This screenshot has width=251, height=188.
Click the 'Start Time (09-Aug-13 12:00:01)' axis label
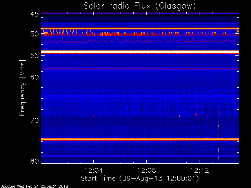tap(140, 178)
